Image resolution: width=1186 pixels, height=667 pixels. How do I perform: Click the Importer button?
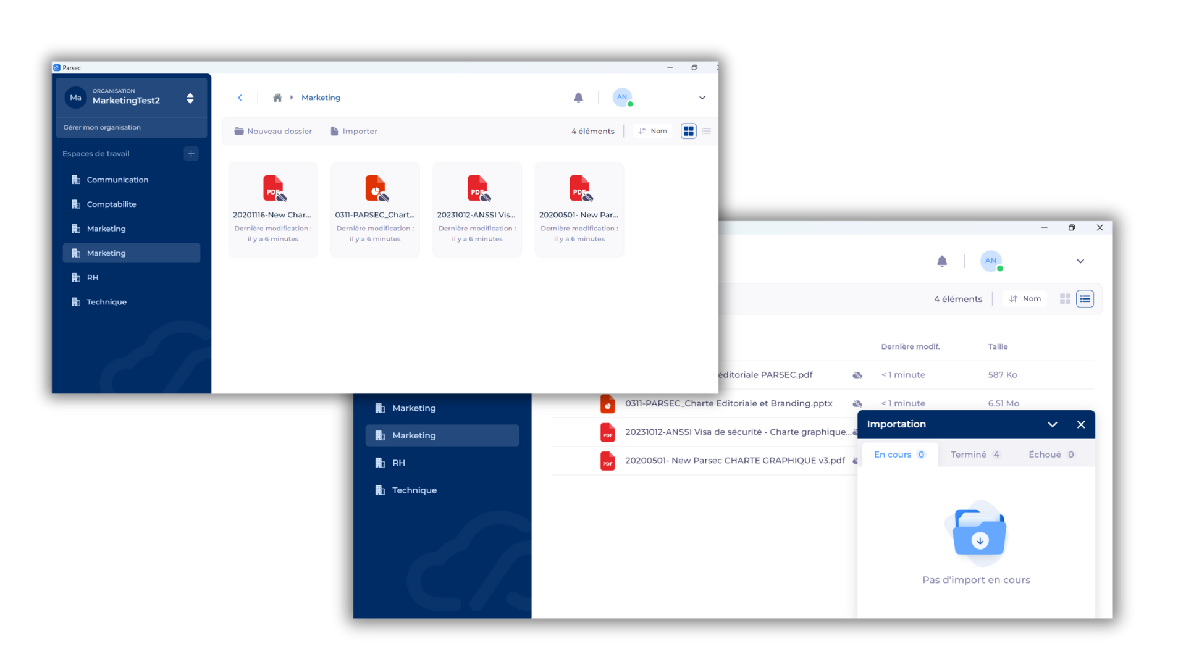[x=354, y=131]
